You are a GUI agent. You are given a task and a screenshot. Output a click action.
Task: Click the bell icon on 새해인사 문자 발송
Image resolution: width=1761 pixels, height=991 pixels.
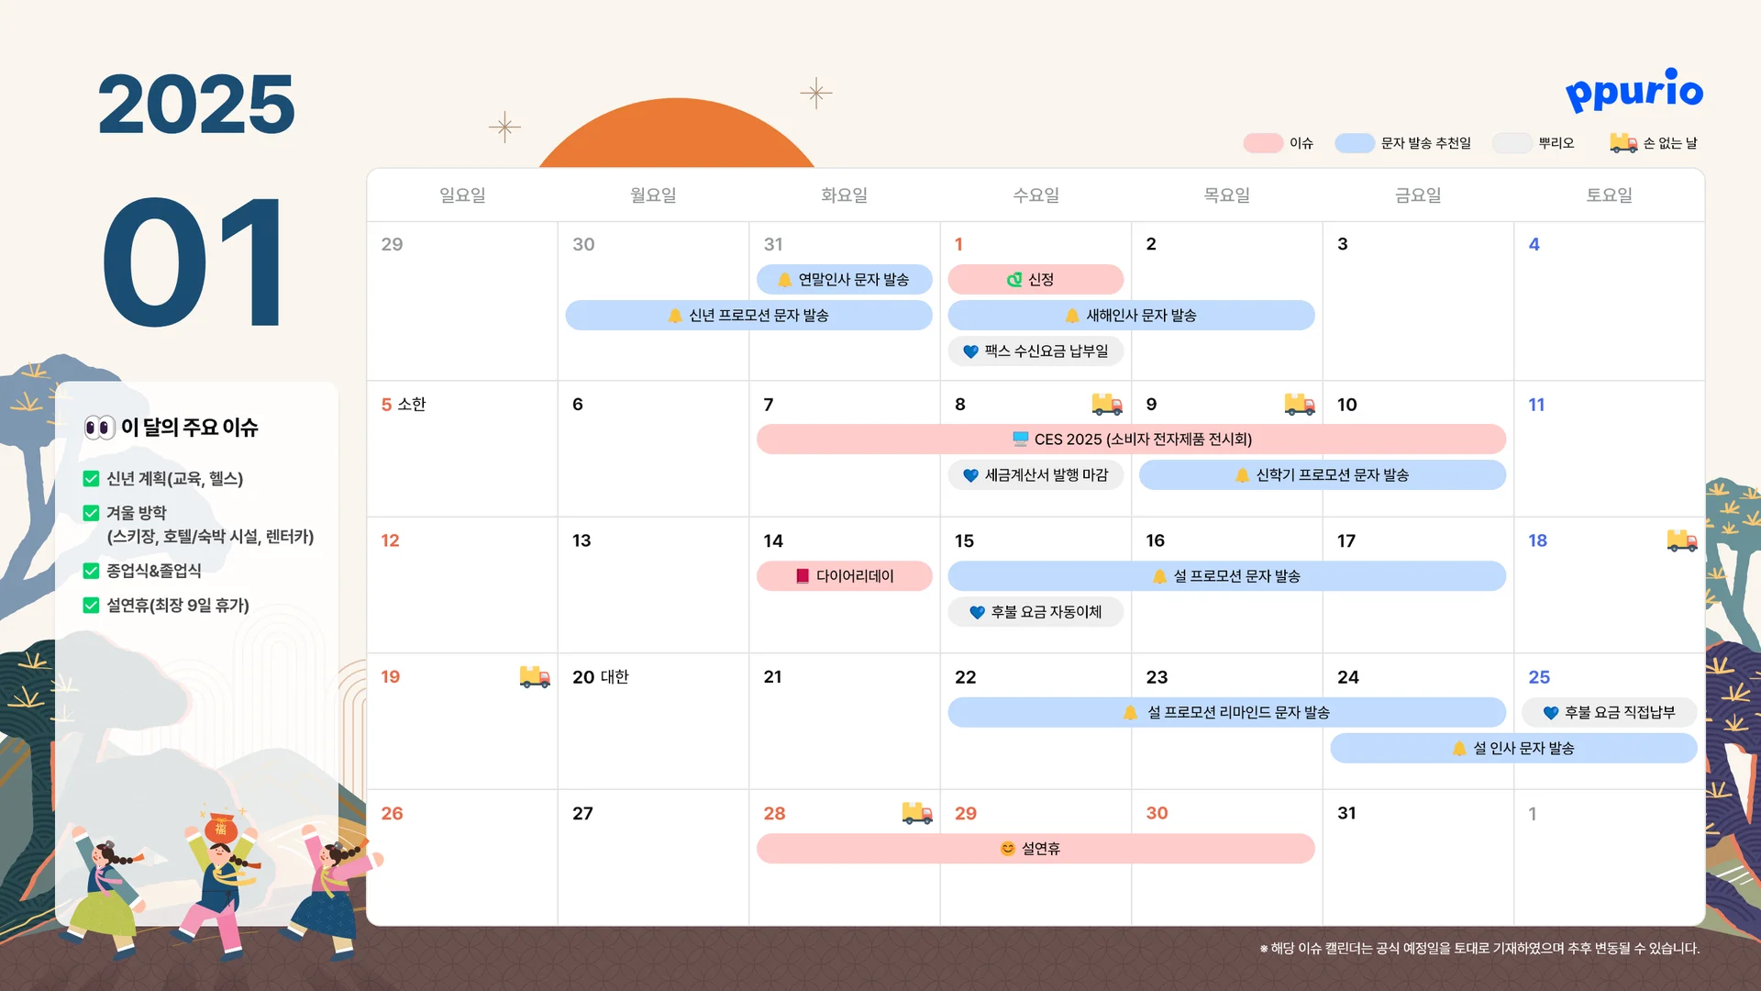point(1071,316)
